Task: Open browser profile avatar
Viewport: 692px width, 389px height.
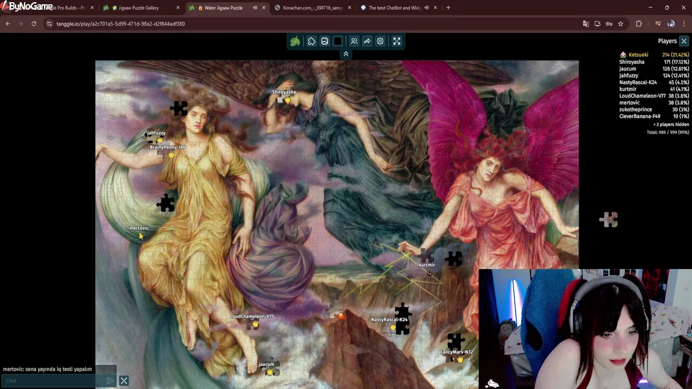Action: (671, 24)
